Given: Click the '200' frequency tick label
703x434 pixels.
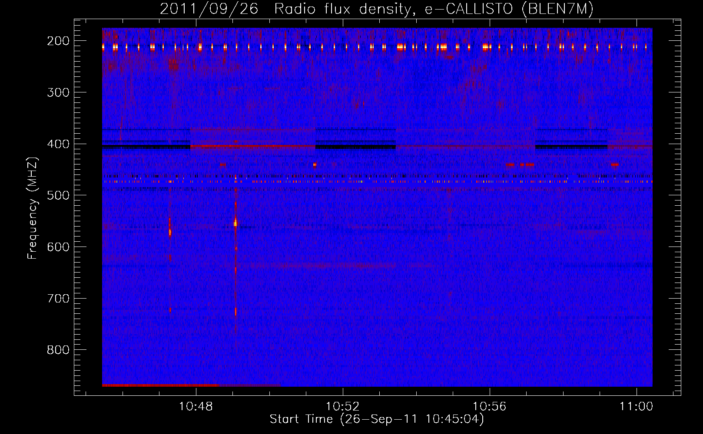Looking at the screenshot, I should 58,41.
